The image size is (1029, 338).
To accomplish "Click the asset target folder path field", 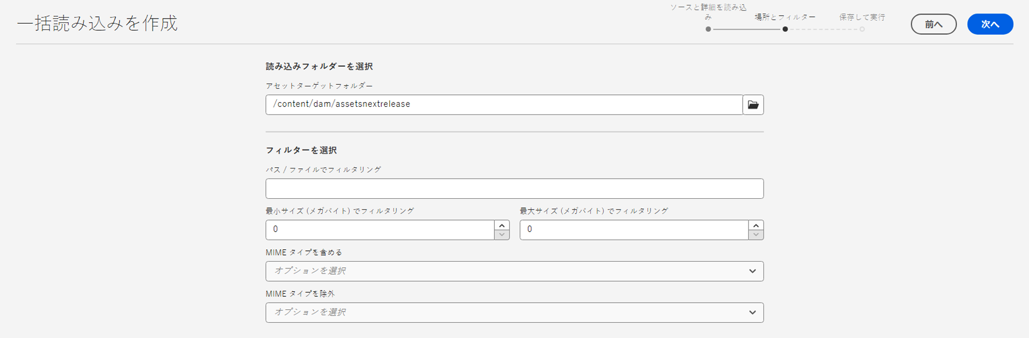I will (504, 105).
